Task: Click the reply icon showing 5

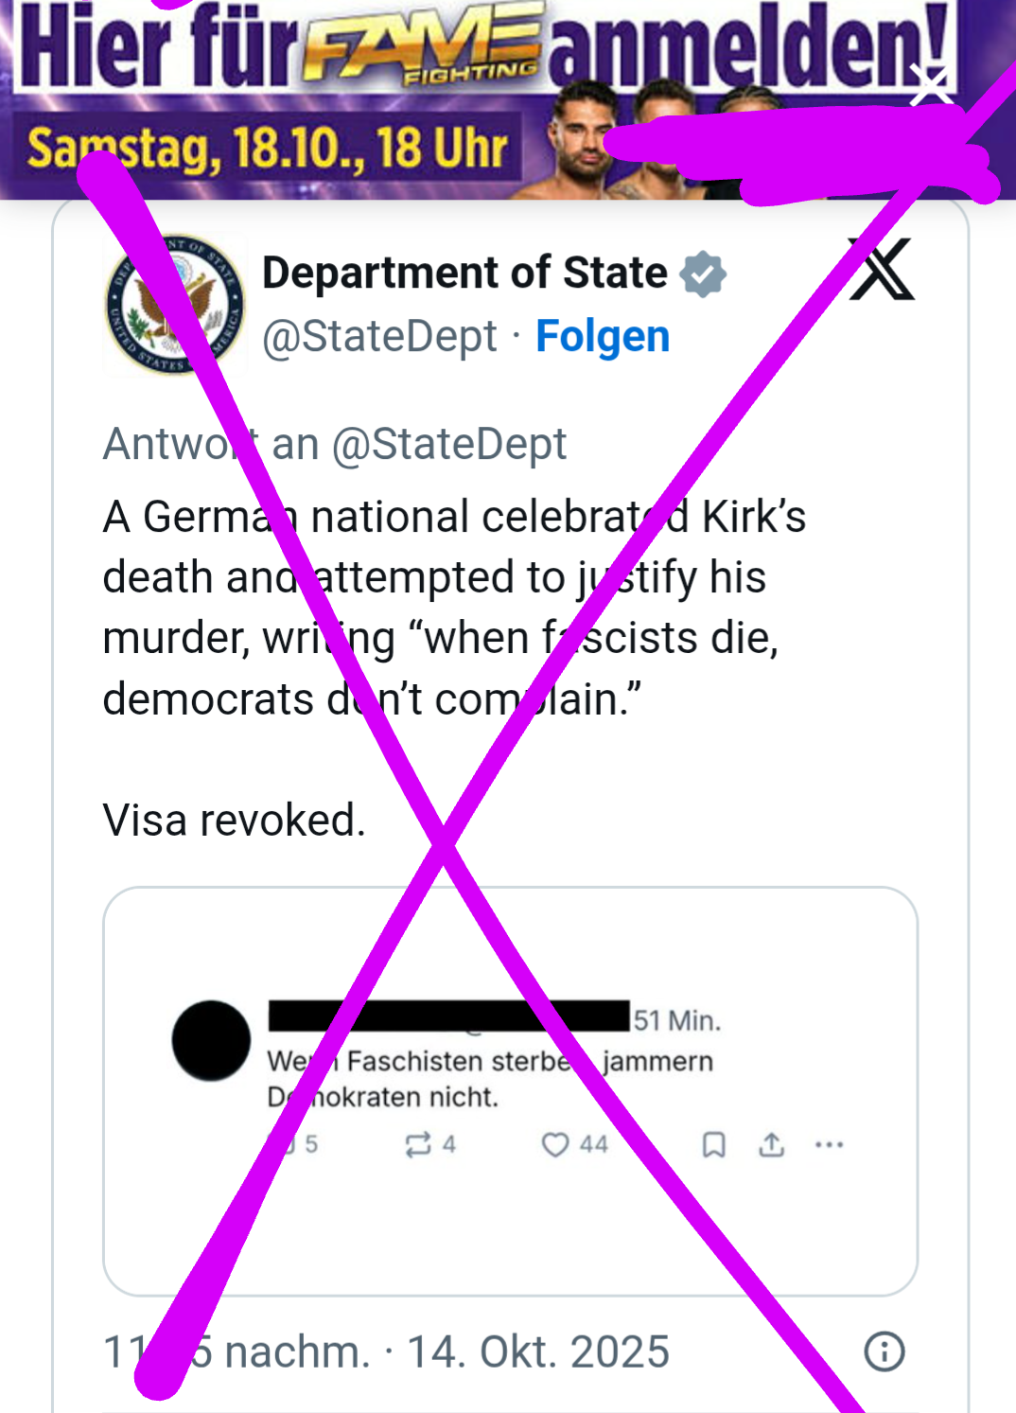Action: tap(284, 1144)
